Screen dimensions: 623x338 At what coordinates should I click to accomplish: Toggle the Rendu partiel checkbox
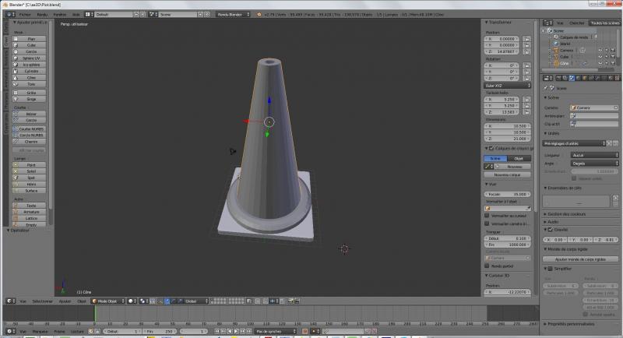tap(487, 266)
